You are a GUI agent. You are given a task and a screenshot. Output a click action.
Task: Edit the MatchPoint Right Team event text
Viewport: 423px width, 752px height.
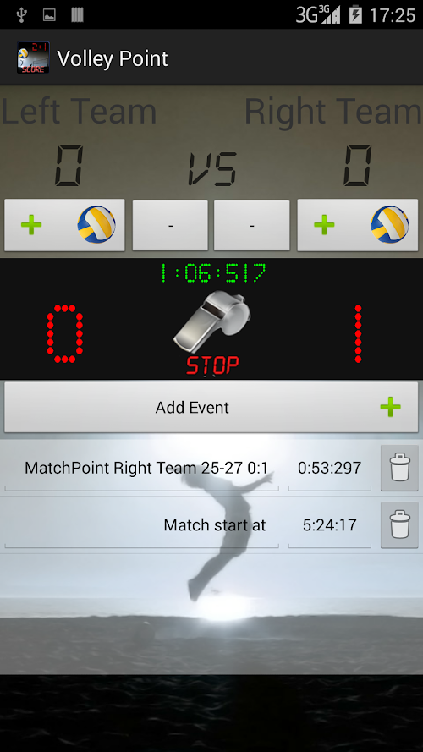point(141,468)
